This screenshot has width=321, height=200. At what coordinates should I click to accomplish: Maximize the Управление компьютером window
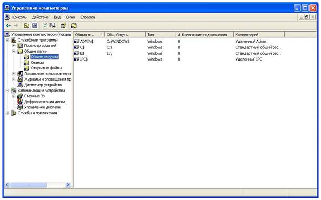click(x=305, y=8)
